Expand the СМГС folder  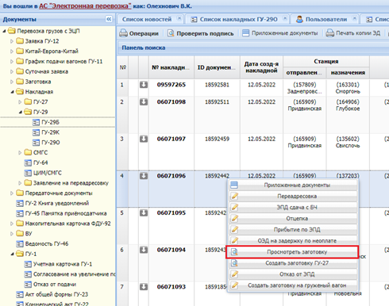tap(20, 153)
